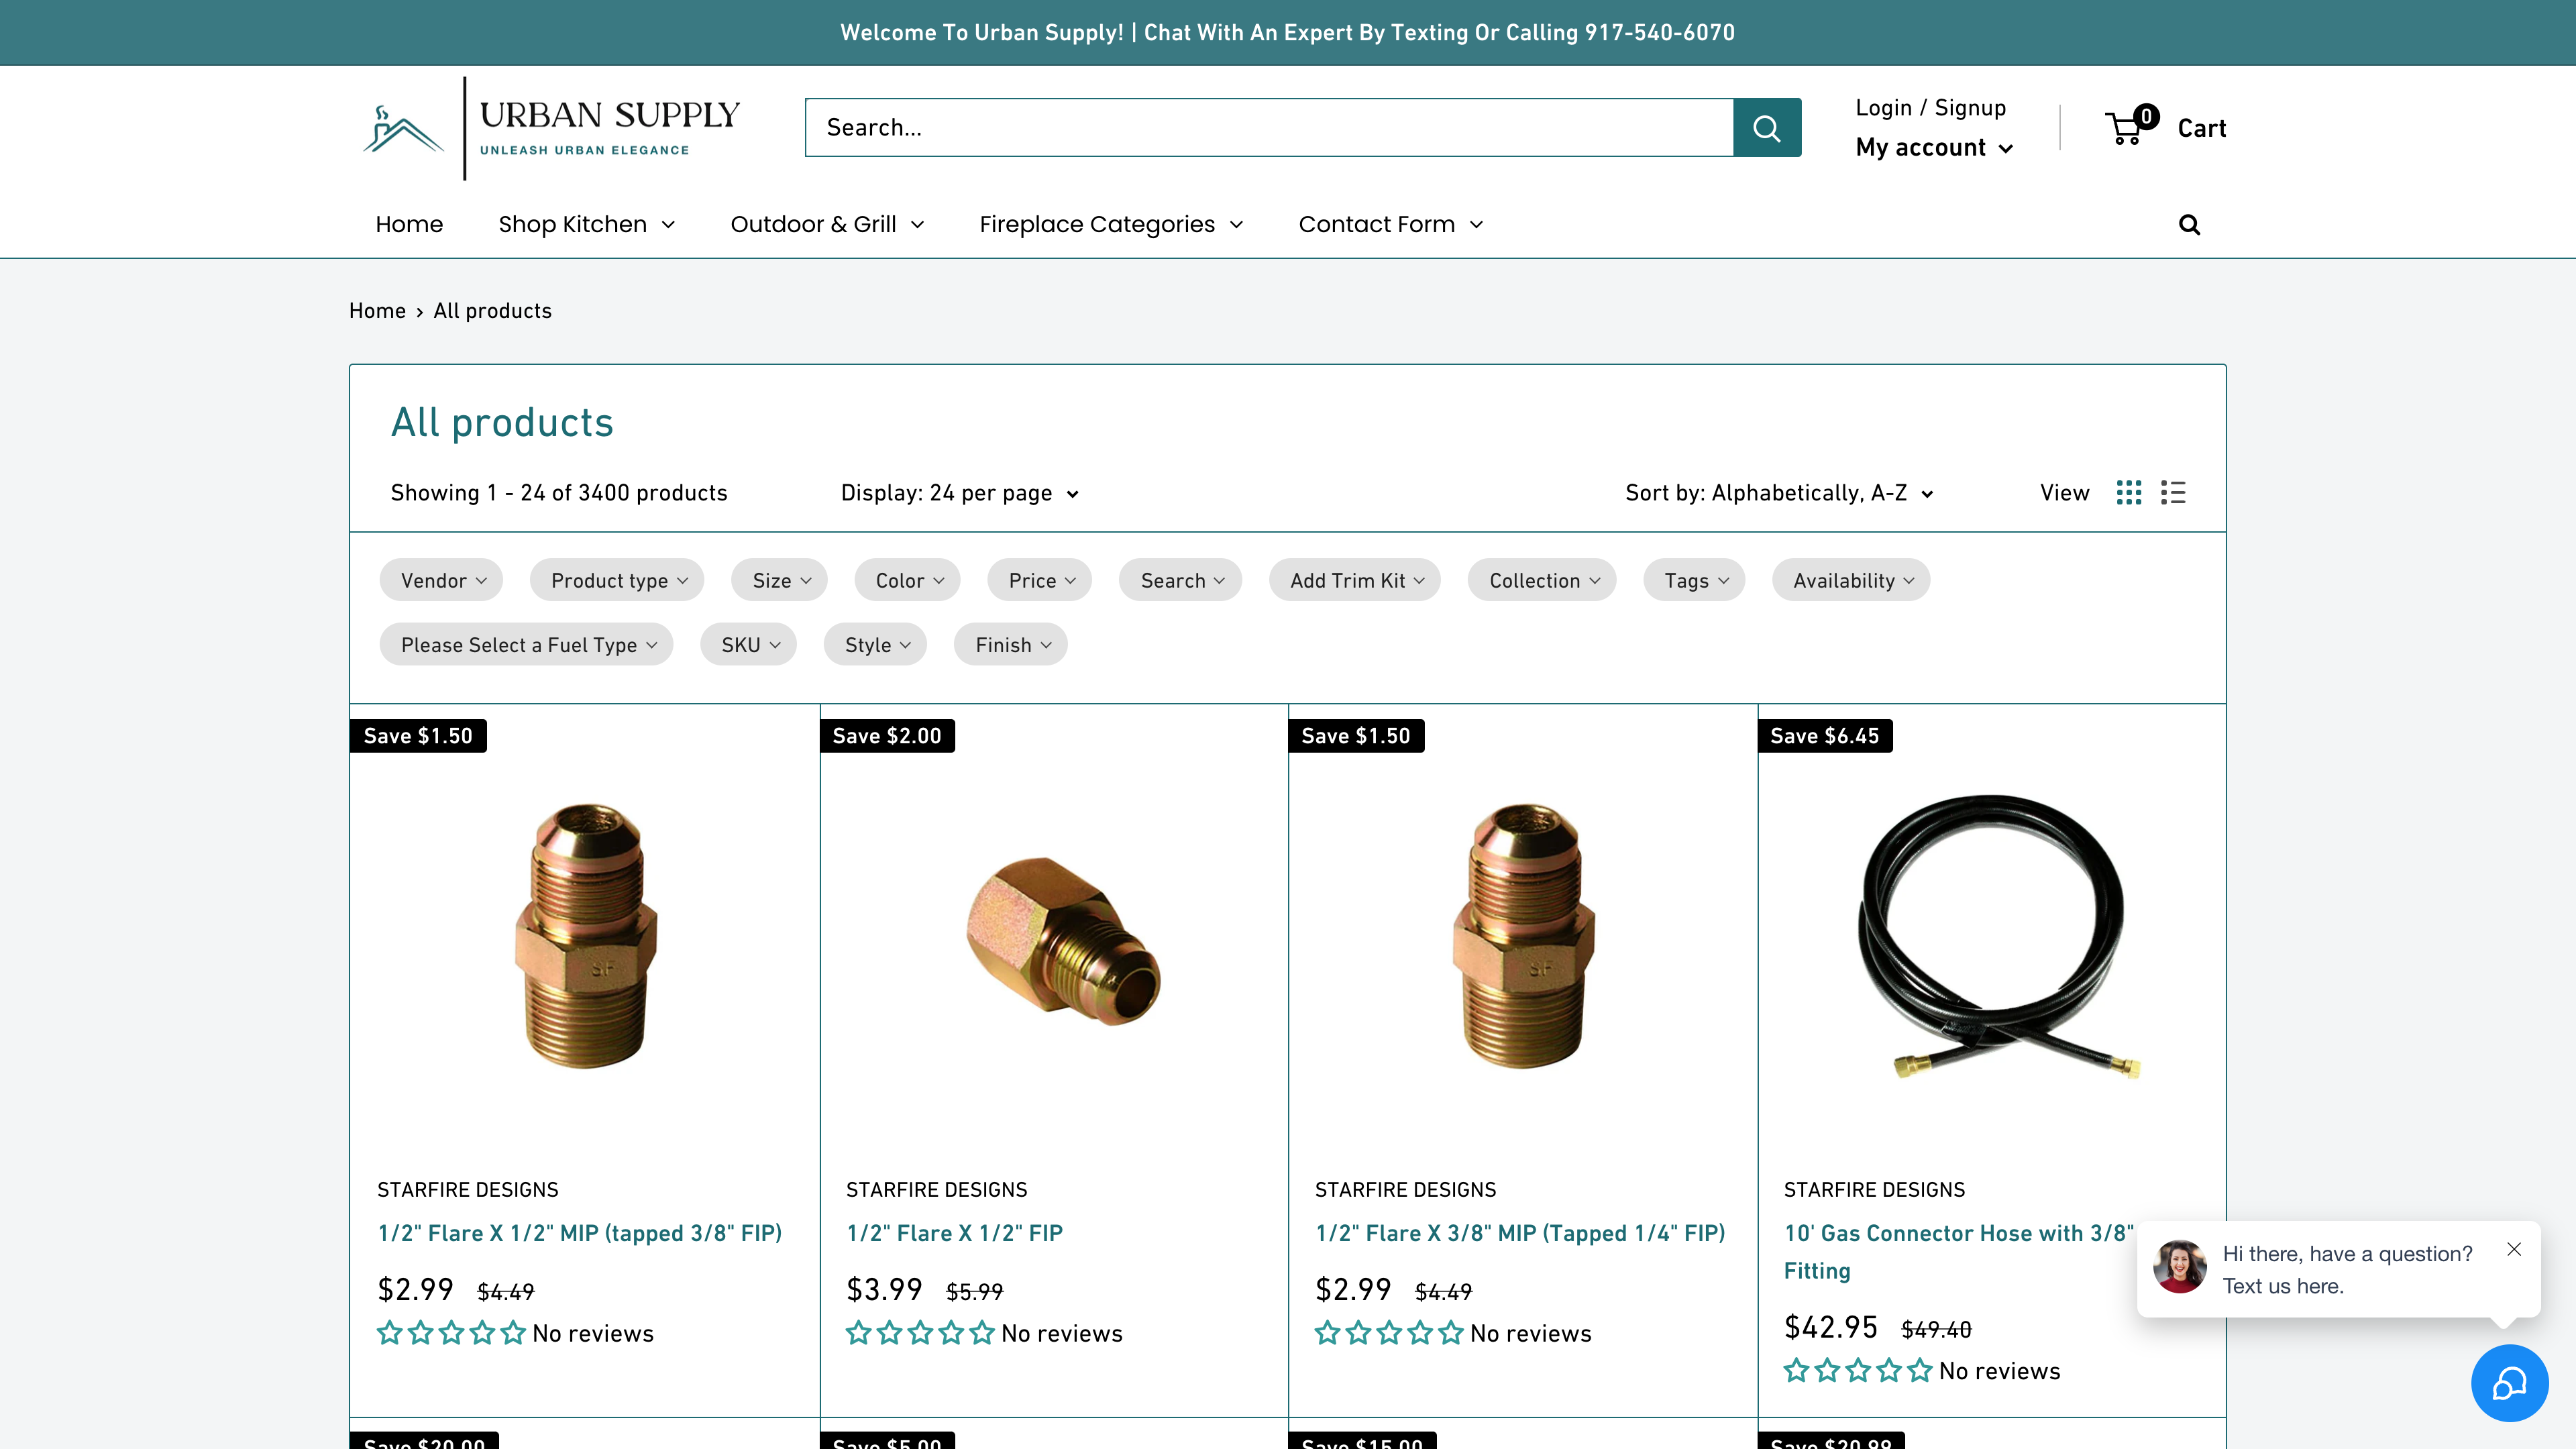The height and width of the screenshot is (1449, 2576).
Task: Click the All products breadcrumb
Action: pos(492,311)
